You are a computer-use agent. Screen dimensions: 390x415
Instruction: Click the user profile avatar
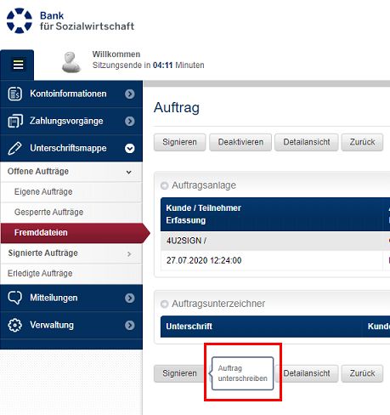pos(71,62)
